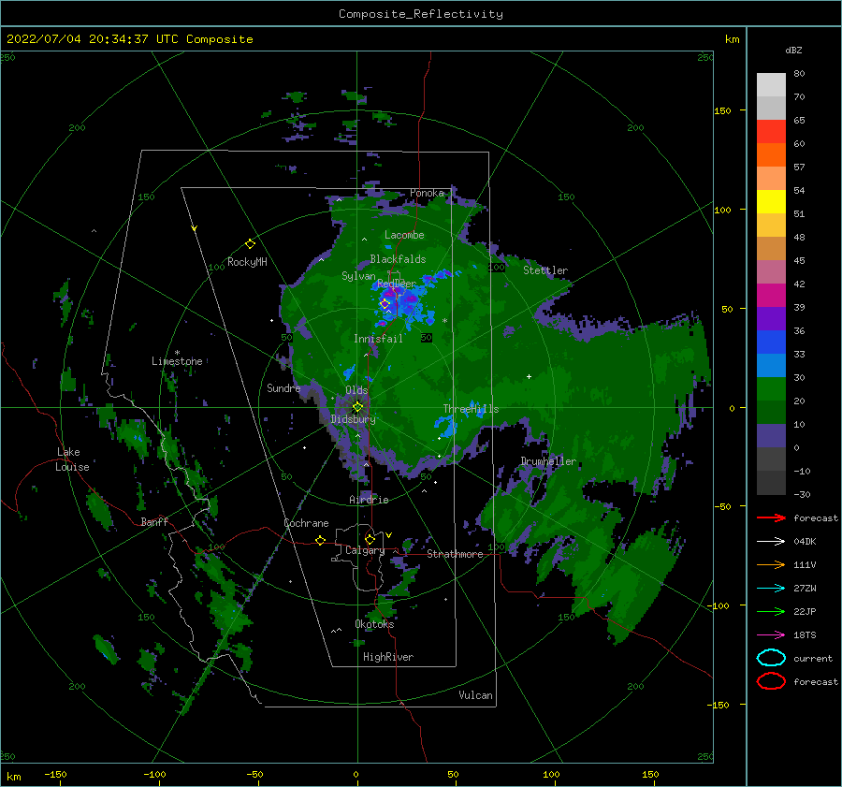
Task: Click the HighRiver label
Action: 388,657
